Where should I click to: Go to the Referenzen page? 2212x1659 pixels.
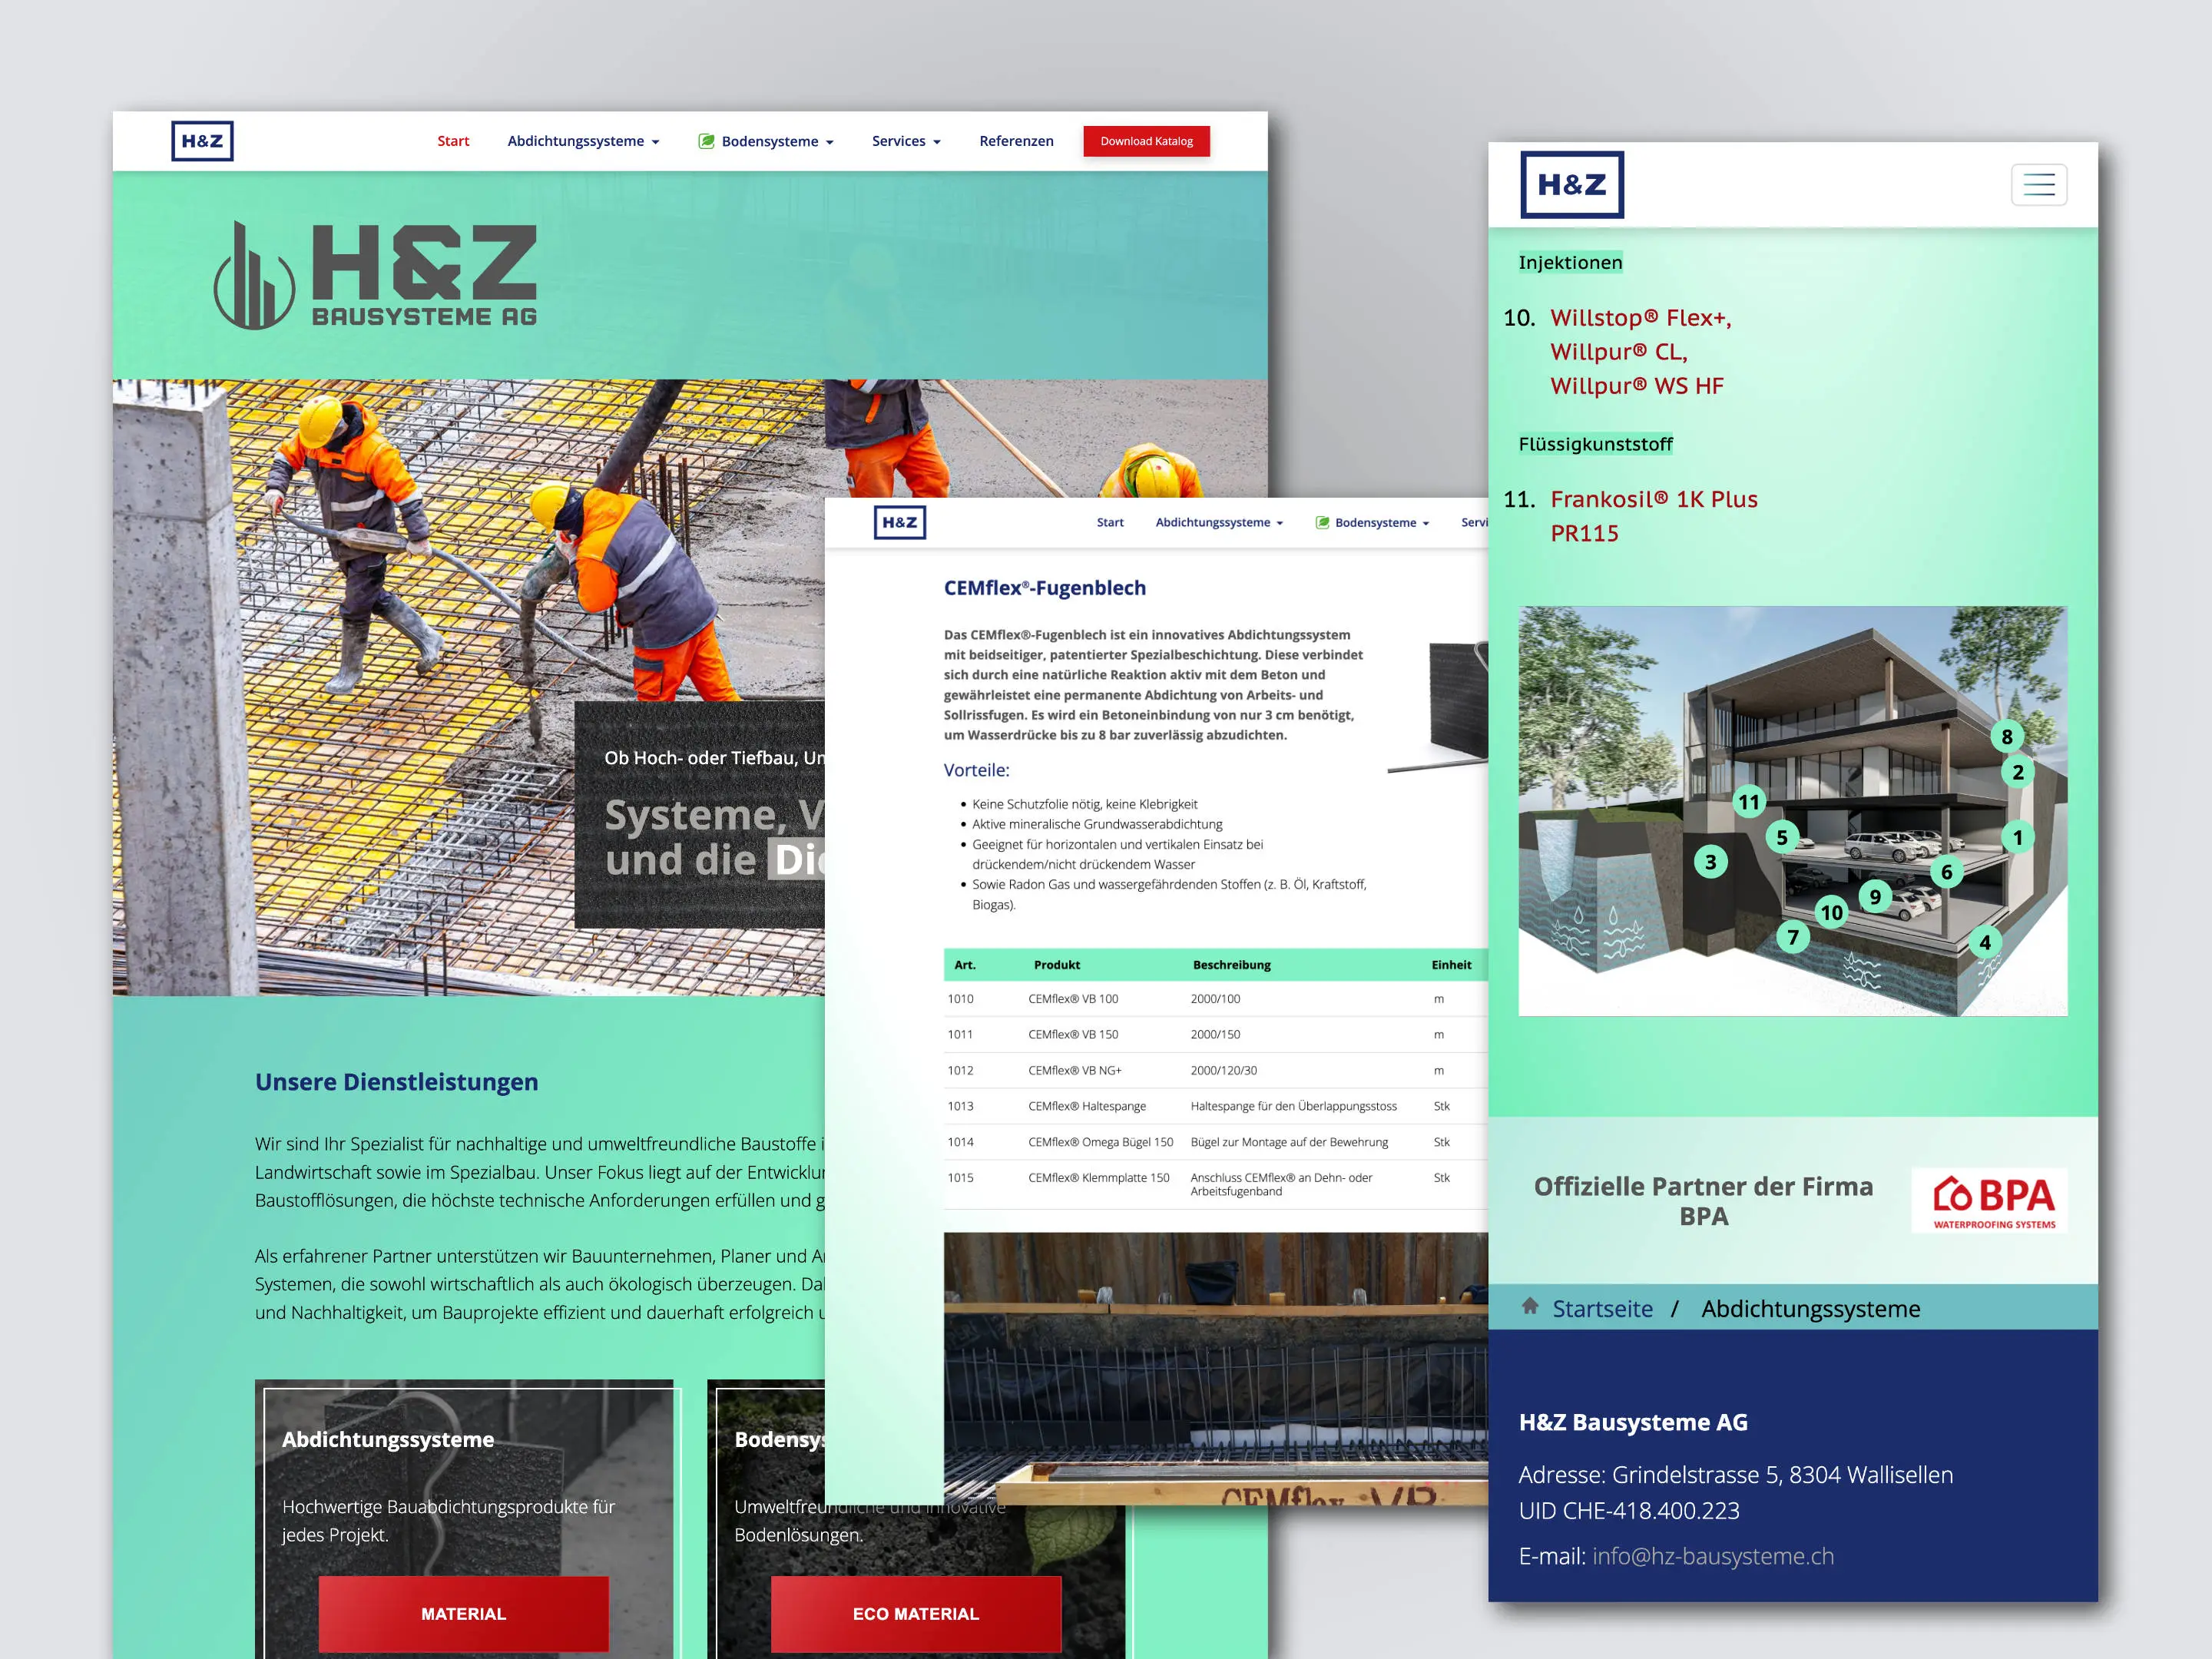pos(1016,141)
